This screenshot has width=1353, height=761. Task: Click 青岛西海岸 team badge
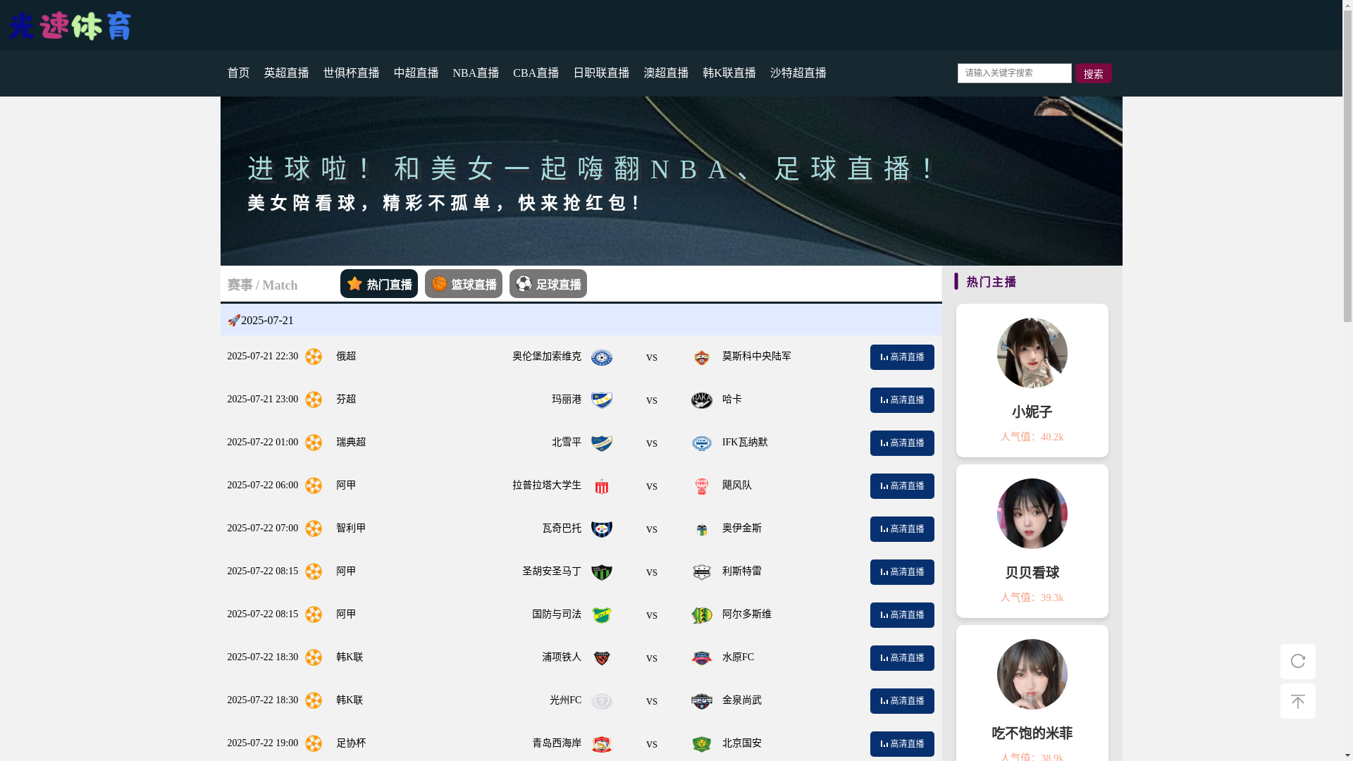(602, 744)
